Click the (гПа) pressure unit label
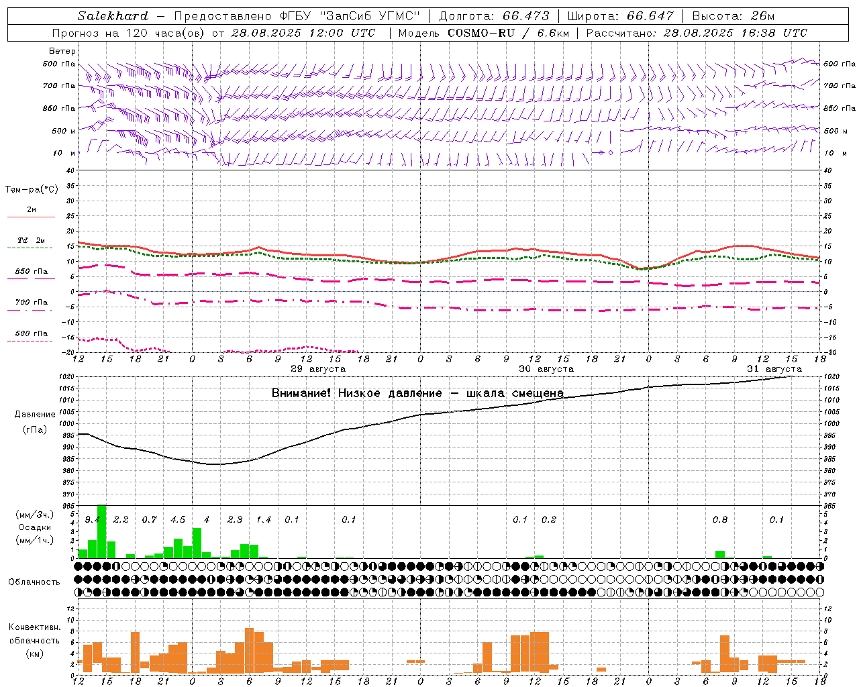The image size is (859, 687). (x=35, y=430)
